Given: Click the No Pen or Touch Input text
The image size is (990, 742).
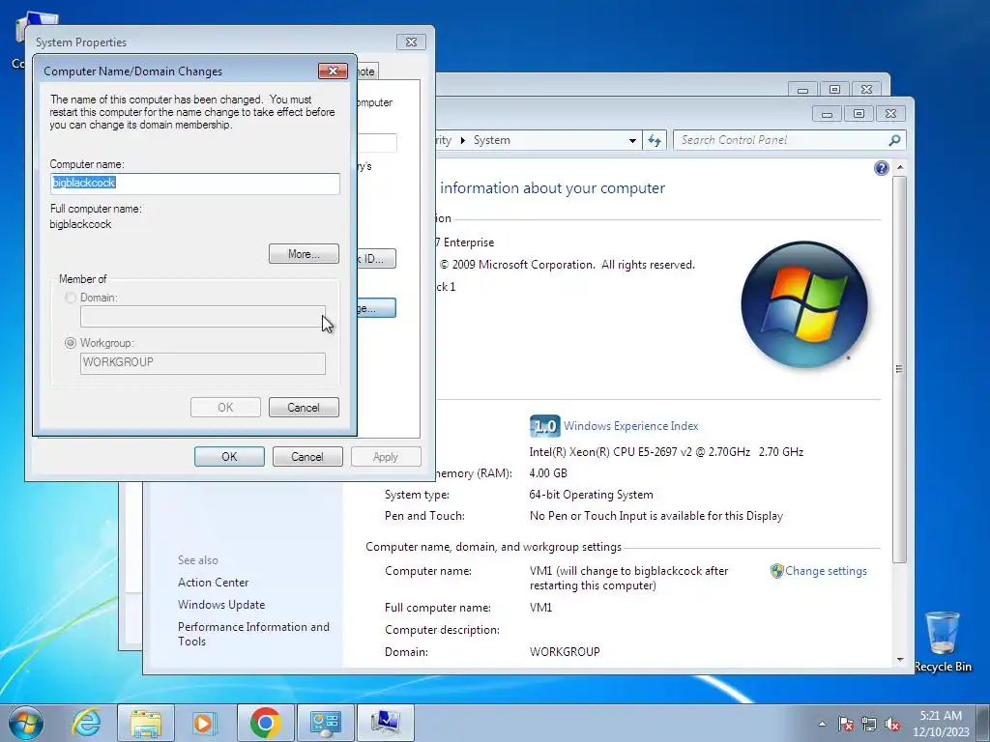Looking at the screenshot, I should (656, 516).
